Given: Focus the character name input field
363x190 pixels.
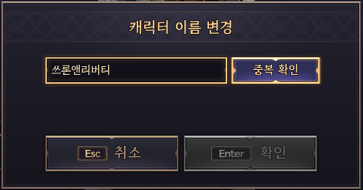Looking at the screenshot, I should (x=136, y=70).
